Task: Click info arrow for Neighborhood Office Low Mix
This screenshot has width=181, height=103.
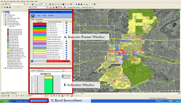Action: tap(66, 44)
